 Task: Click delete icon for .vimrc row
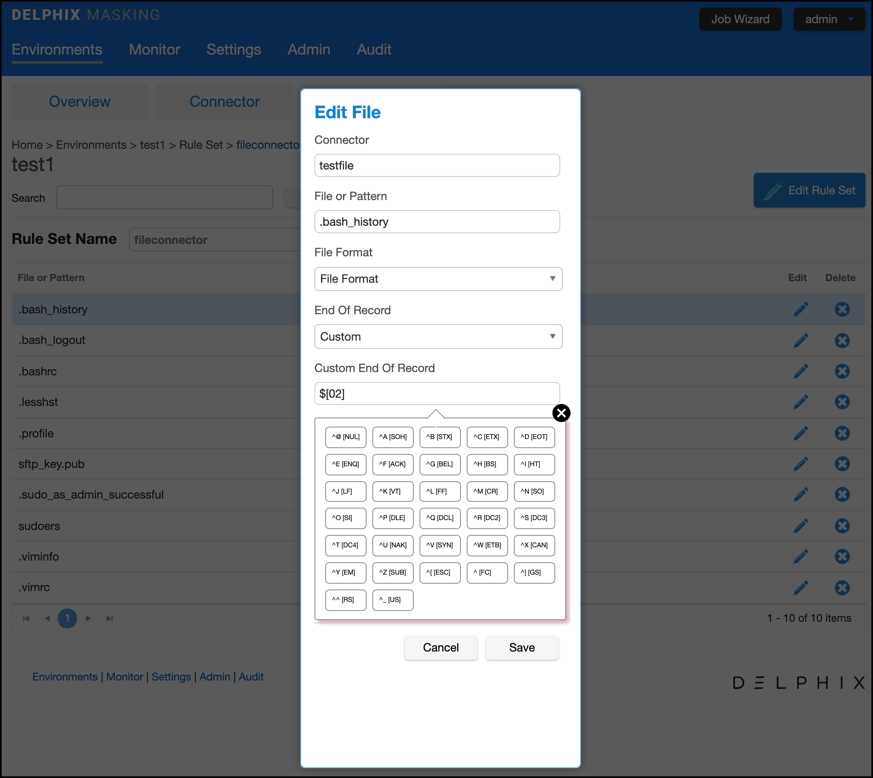click(x=842, y=587)
